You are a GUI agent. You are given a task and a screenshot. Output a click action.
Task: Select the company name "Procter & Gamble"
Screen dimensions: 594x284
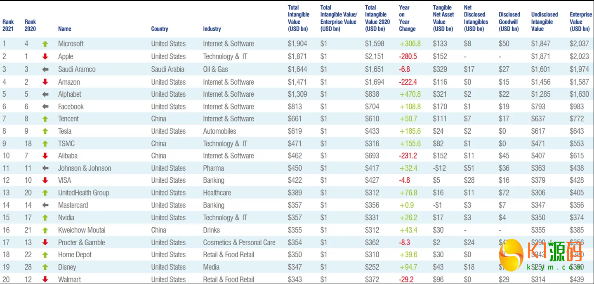[82, 242]
